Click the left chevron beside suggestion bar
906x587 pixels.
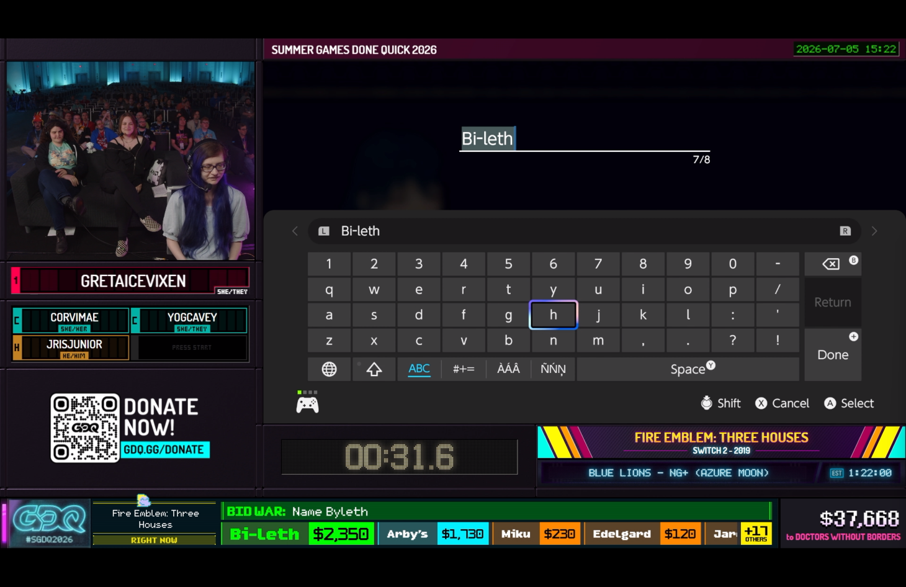coord(295,231)
